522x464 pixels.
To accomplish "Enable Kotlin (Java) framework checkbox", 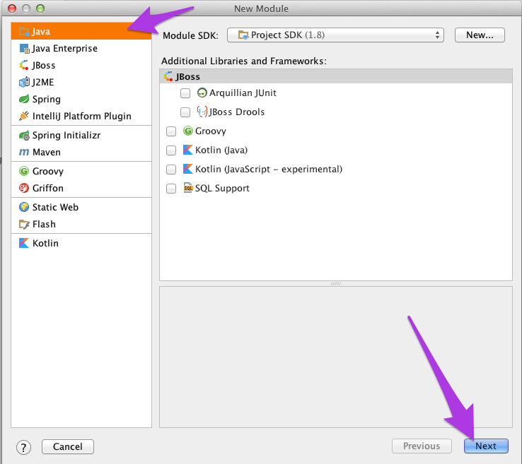I will (171, 150).
